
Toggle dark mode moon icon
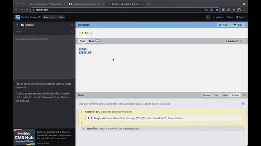pyautogui.click(x=208, y=17)
